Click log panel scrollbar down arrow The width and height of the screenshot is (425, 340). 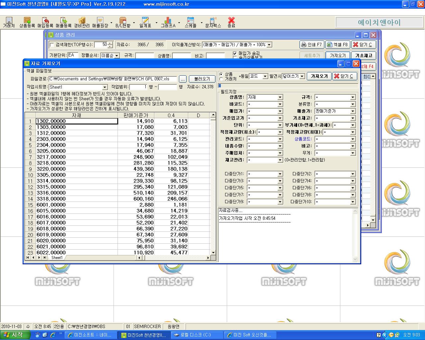tap(355, 259)
